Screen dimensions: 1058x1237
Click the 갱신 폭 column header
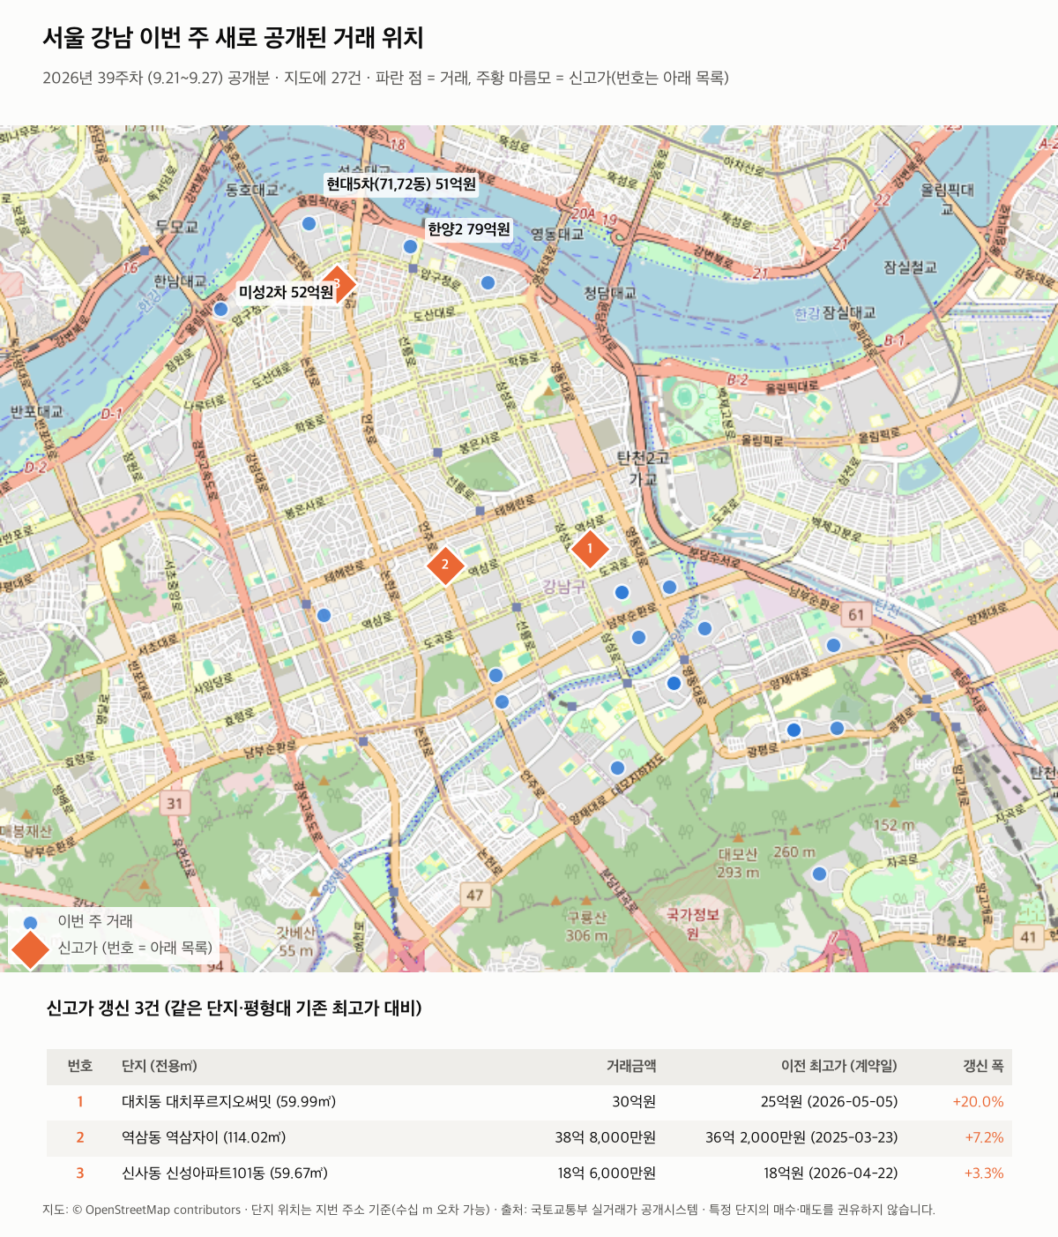[983, 1066]
